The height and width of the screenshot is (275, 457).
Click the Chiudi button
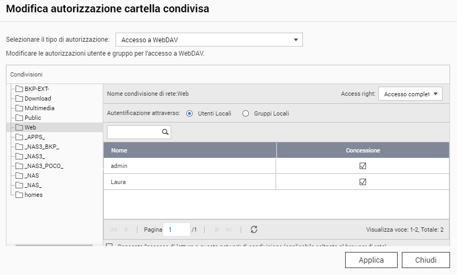[x=425, y=260]
